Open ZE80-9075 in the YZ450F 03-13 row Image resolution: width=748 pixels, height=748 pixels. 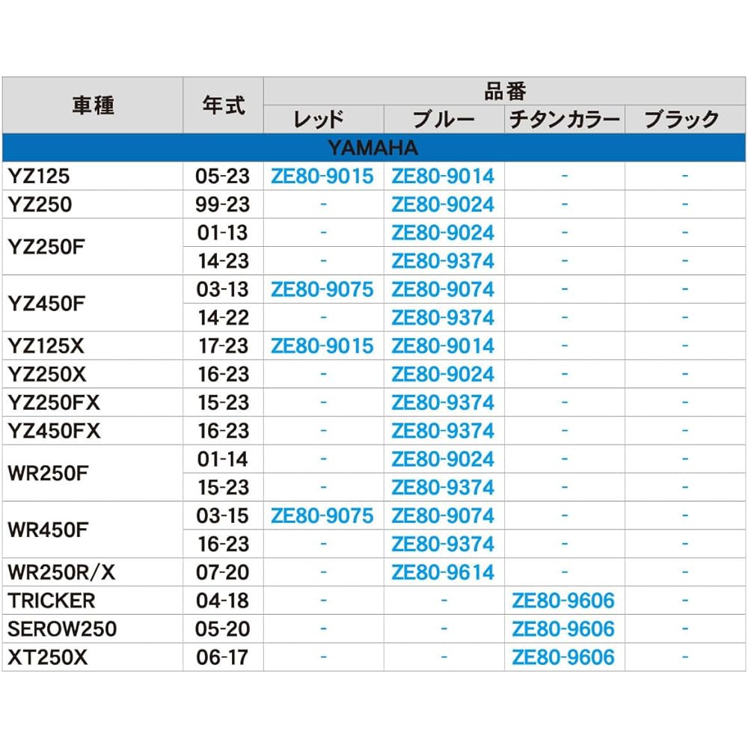point(322,289)
